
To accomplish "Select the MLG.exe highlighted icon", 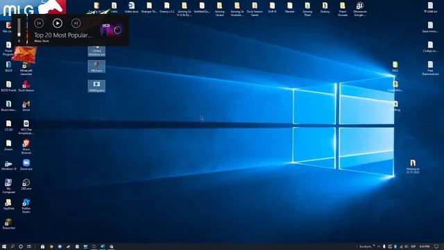I will tap(96, 67).
